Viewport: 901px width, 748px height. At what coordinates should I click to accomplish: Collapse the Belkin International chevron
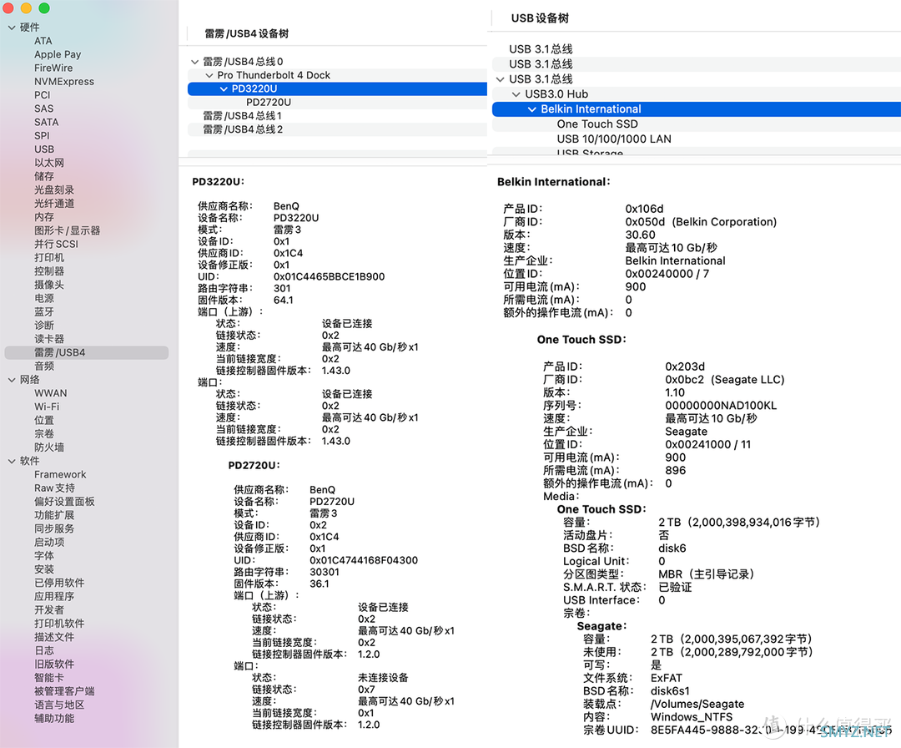coord(532,109)
